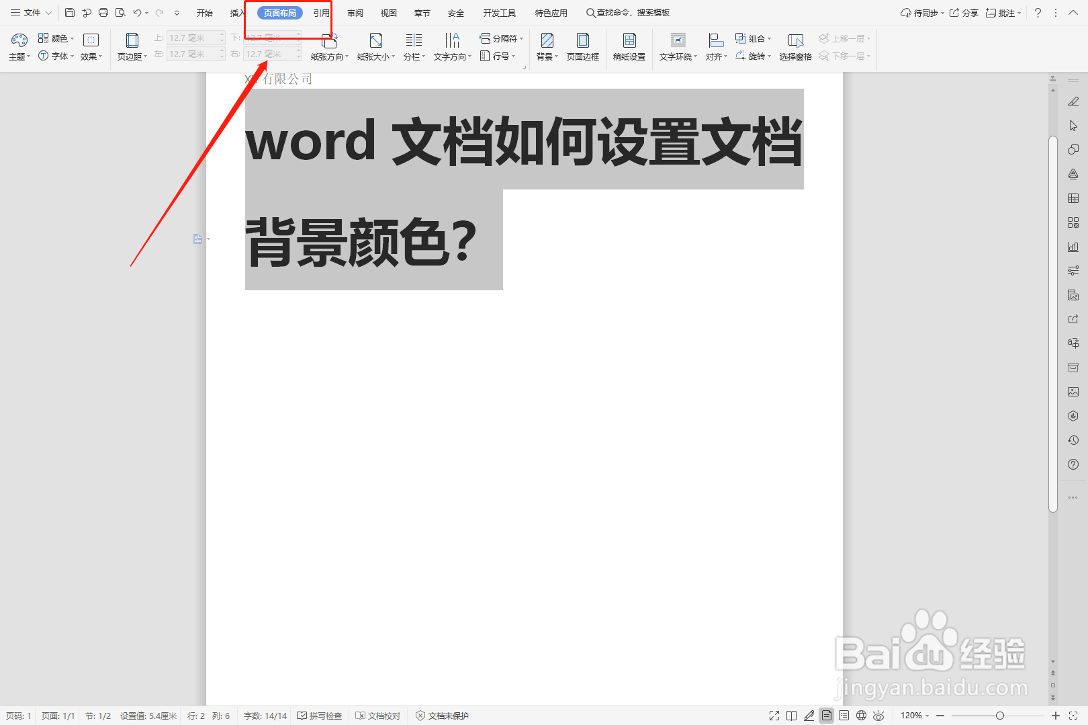The image size is (1088, 725).
Task: Click the zoom slider handle
Action: [1000, 716]
